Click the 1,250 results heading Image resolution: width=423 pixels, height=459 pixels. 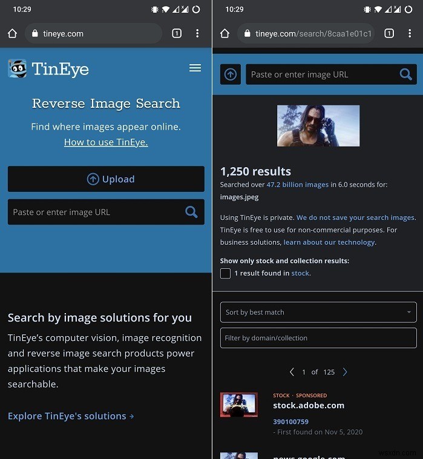click(255, 171)
